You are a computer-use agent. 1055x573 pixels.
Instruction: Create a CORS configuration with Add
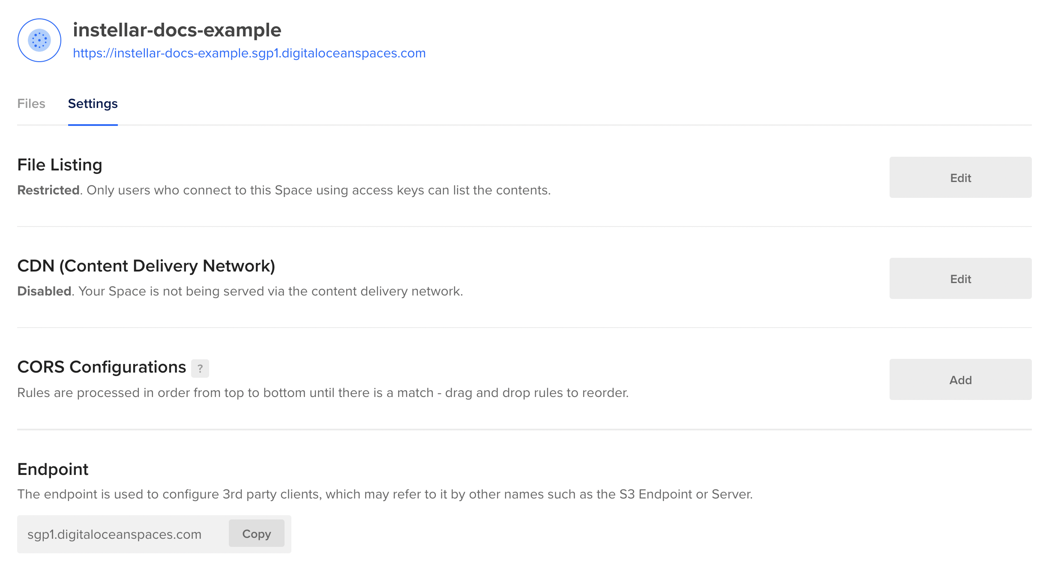tap(960, 379)
